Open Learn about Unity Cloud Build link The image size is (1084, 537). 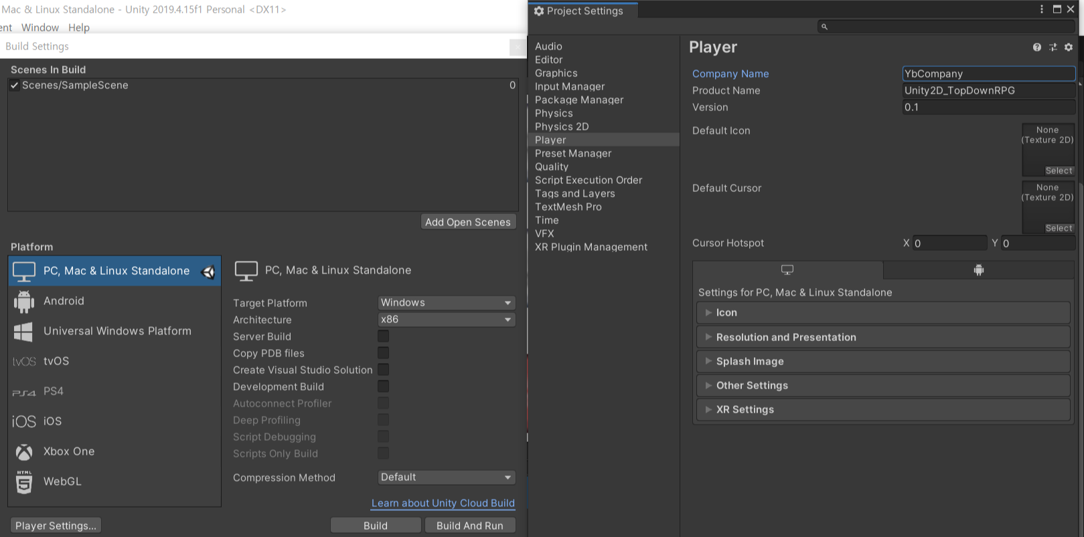(x=443, y=503)
